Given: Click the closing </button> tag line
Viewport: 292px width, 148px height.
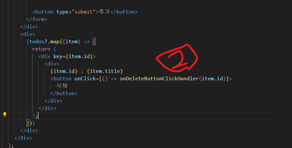Looking at the screenshot, I should click(64, 94).
